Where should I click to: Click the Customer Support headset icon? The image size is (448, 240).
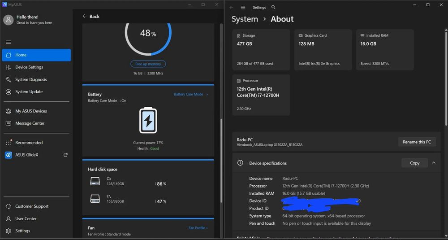8,206
